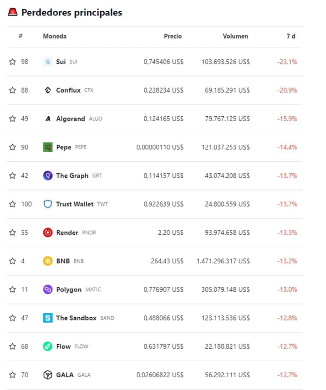Toggle favorite star for Sui

click(x=12, y=61)
